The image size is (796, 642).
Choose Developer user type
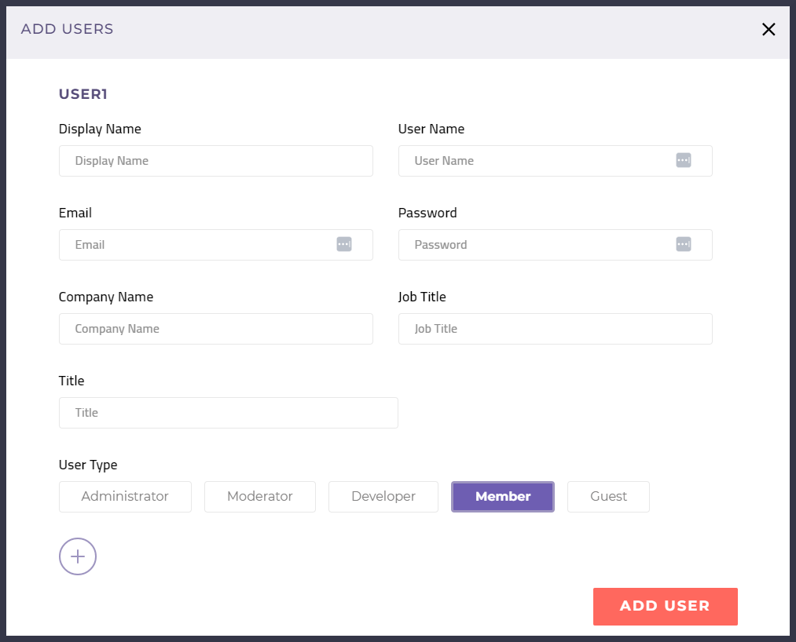[383, 497]
